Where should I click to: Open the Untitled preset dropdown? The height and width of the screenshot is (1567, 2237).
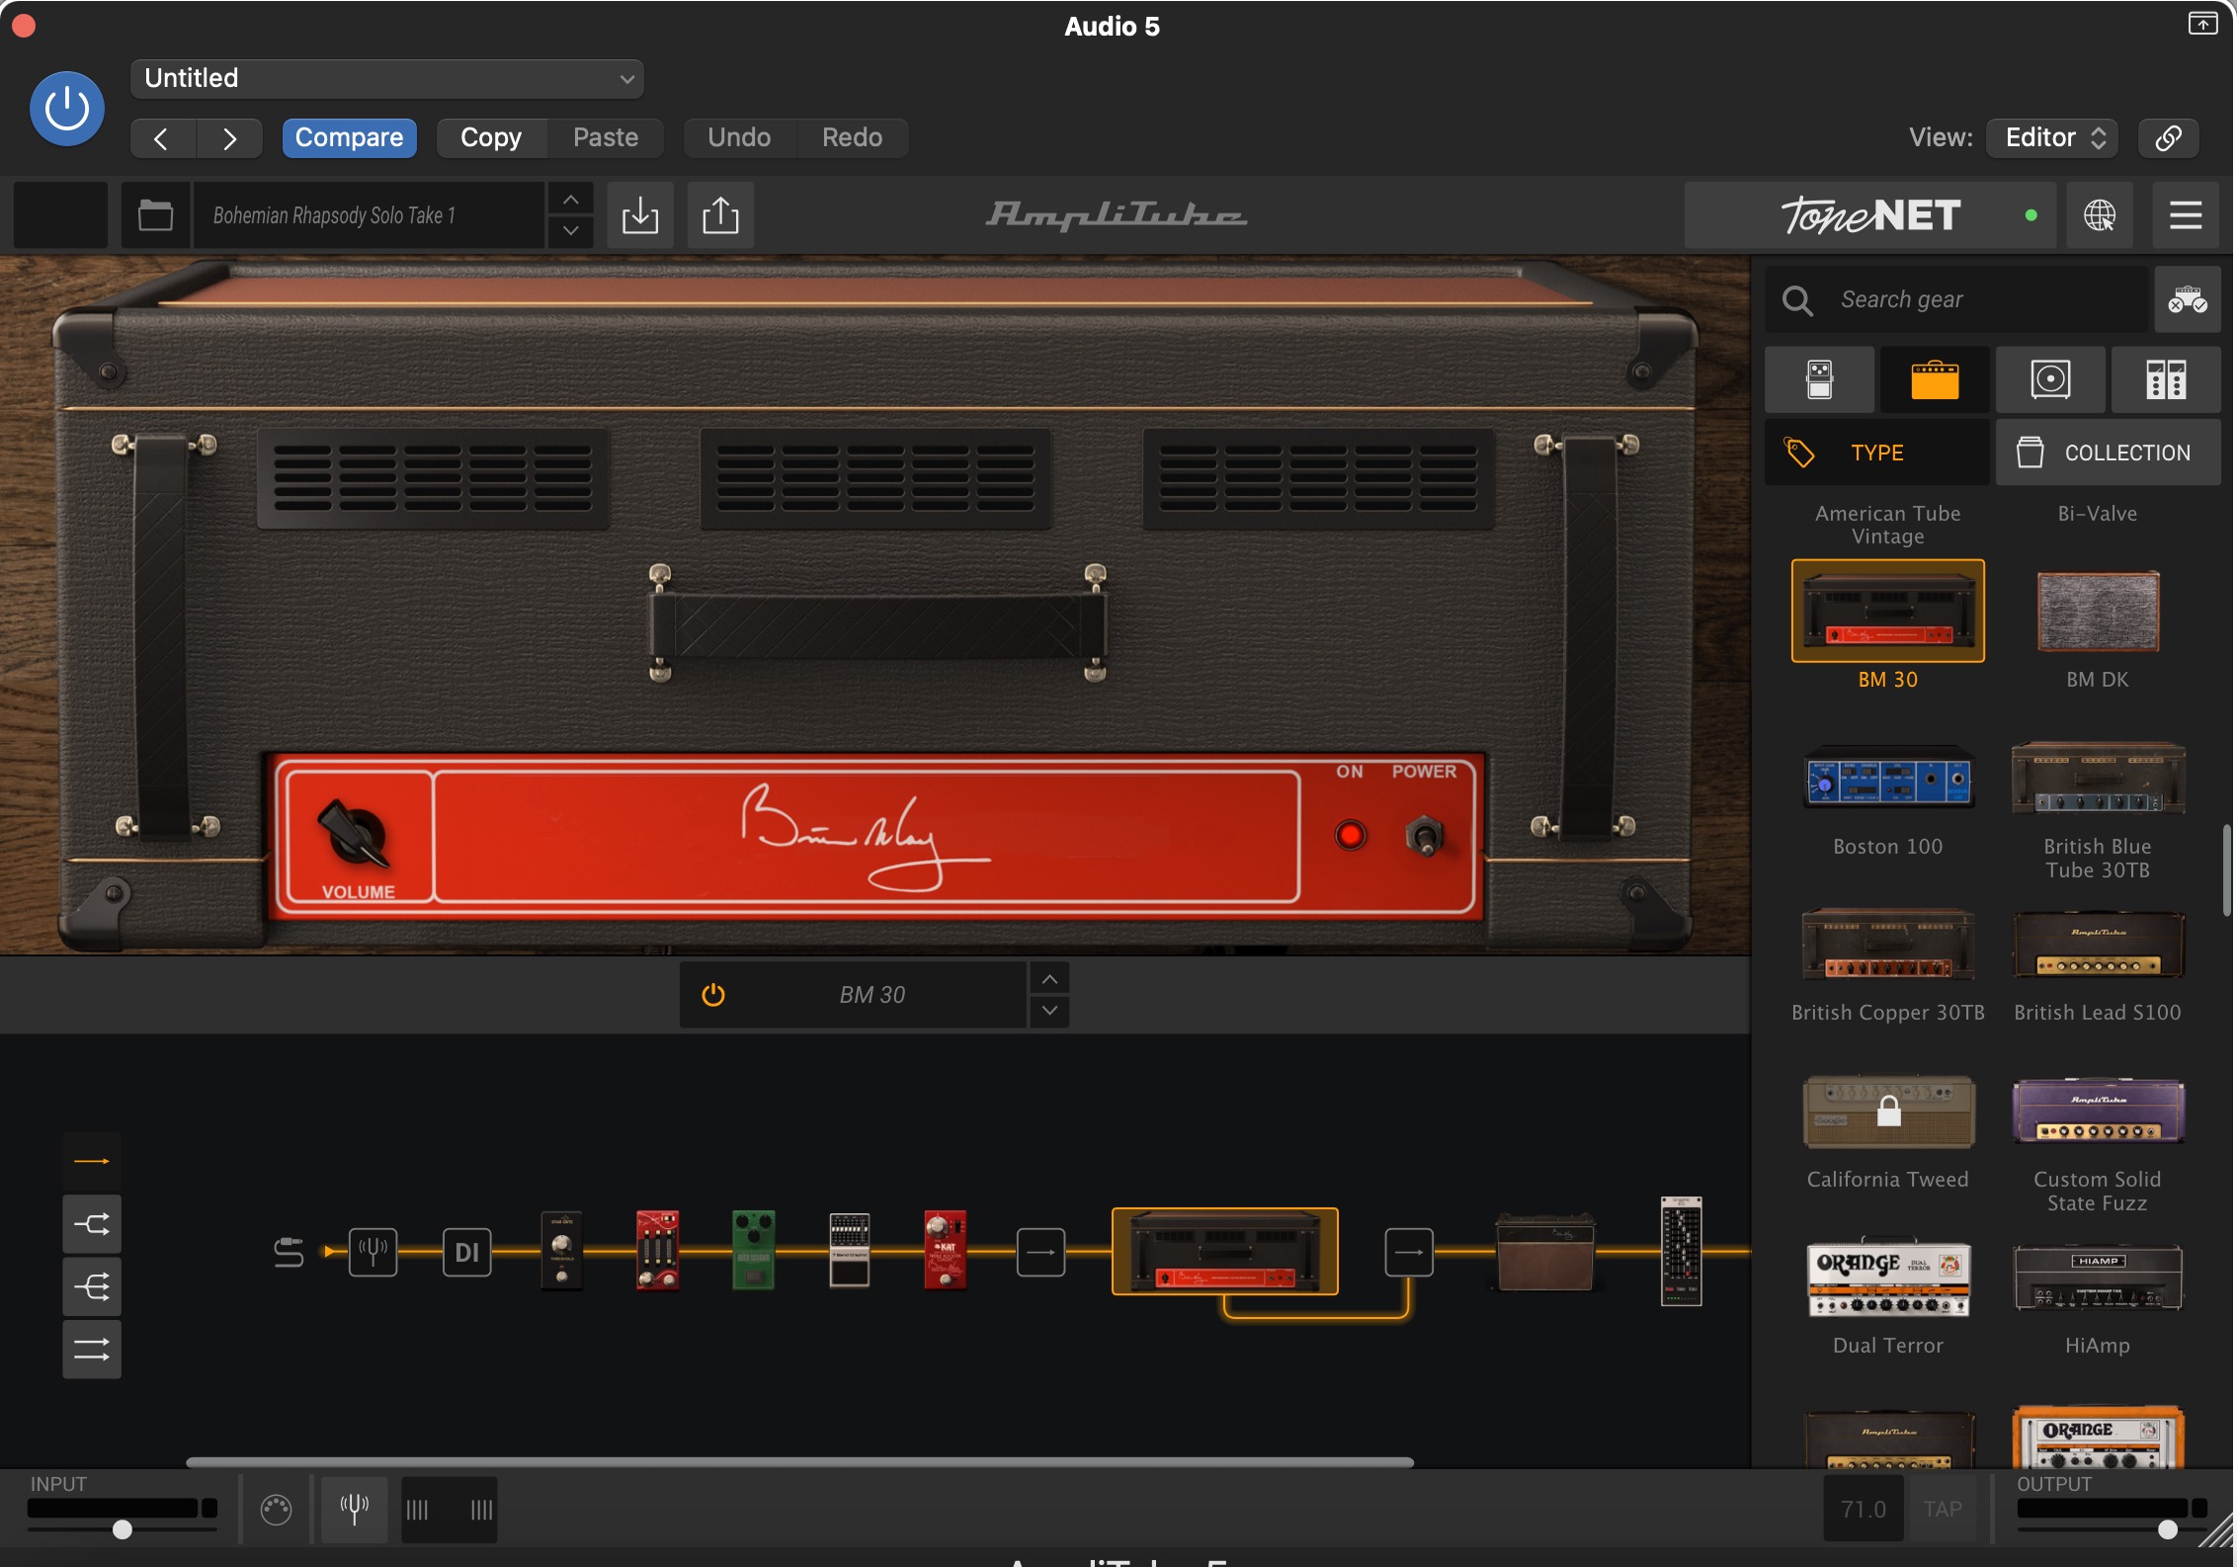click(x=386, y=79)
